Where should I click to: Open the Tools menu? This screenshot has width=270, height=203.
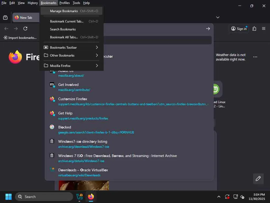76,3
